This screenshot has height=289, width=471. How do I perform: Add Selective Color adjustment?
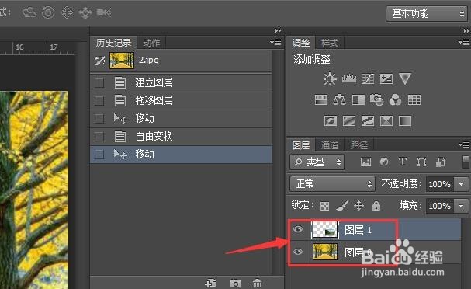[386, 121]
